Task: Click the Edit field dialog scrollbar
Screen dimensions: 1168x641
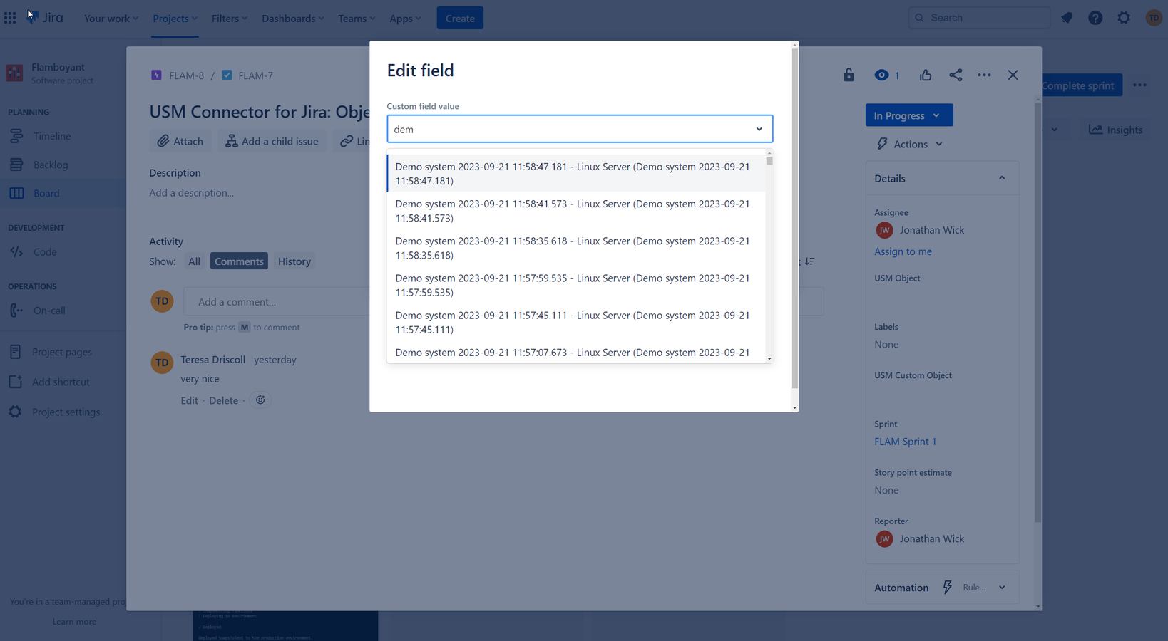Action: point(794,218)
